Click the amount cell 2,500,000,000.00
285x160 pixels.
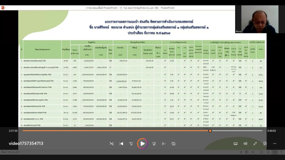click(88, 75)
